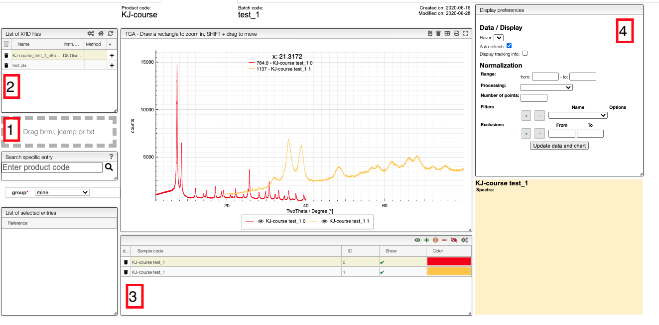Add KJ-course_test_1_e8b file with plus icon
The width and height of the screenshot is (659, 325).
click(x=112, y=56)
